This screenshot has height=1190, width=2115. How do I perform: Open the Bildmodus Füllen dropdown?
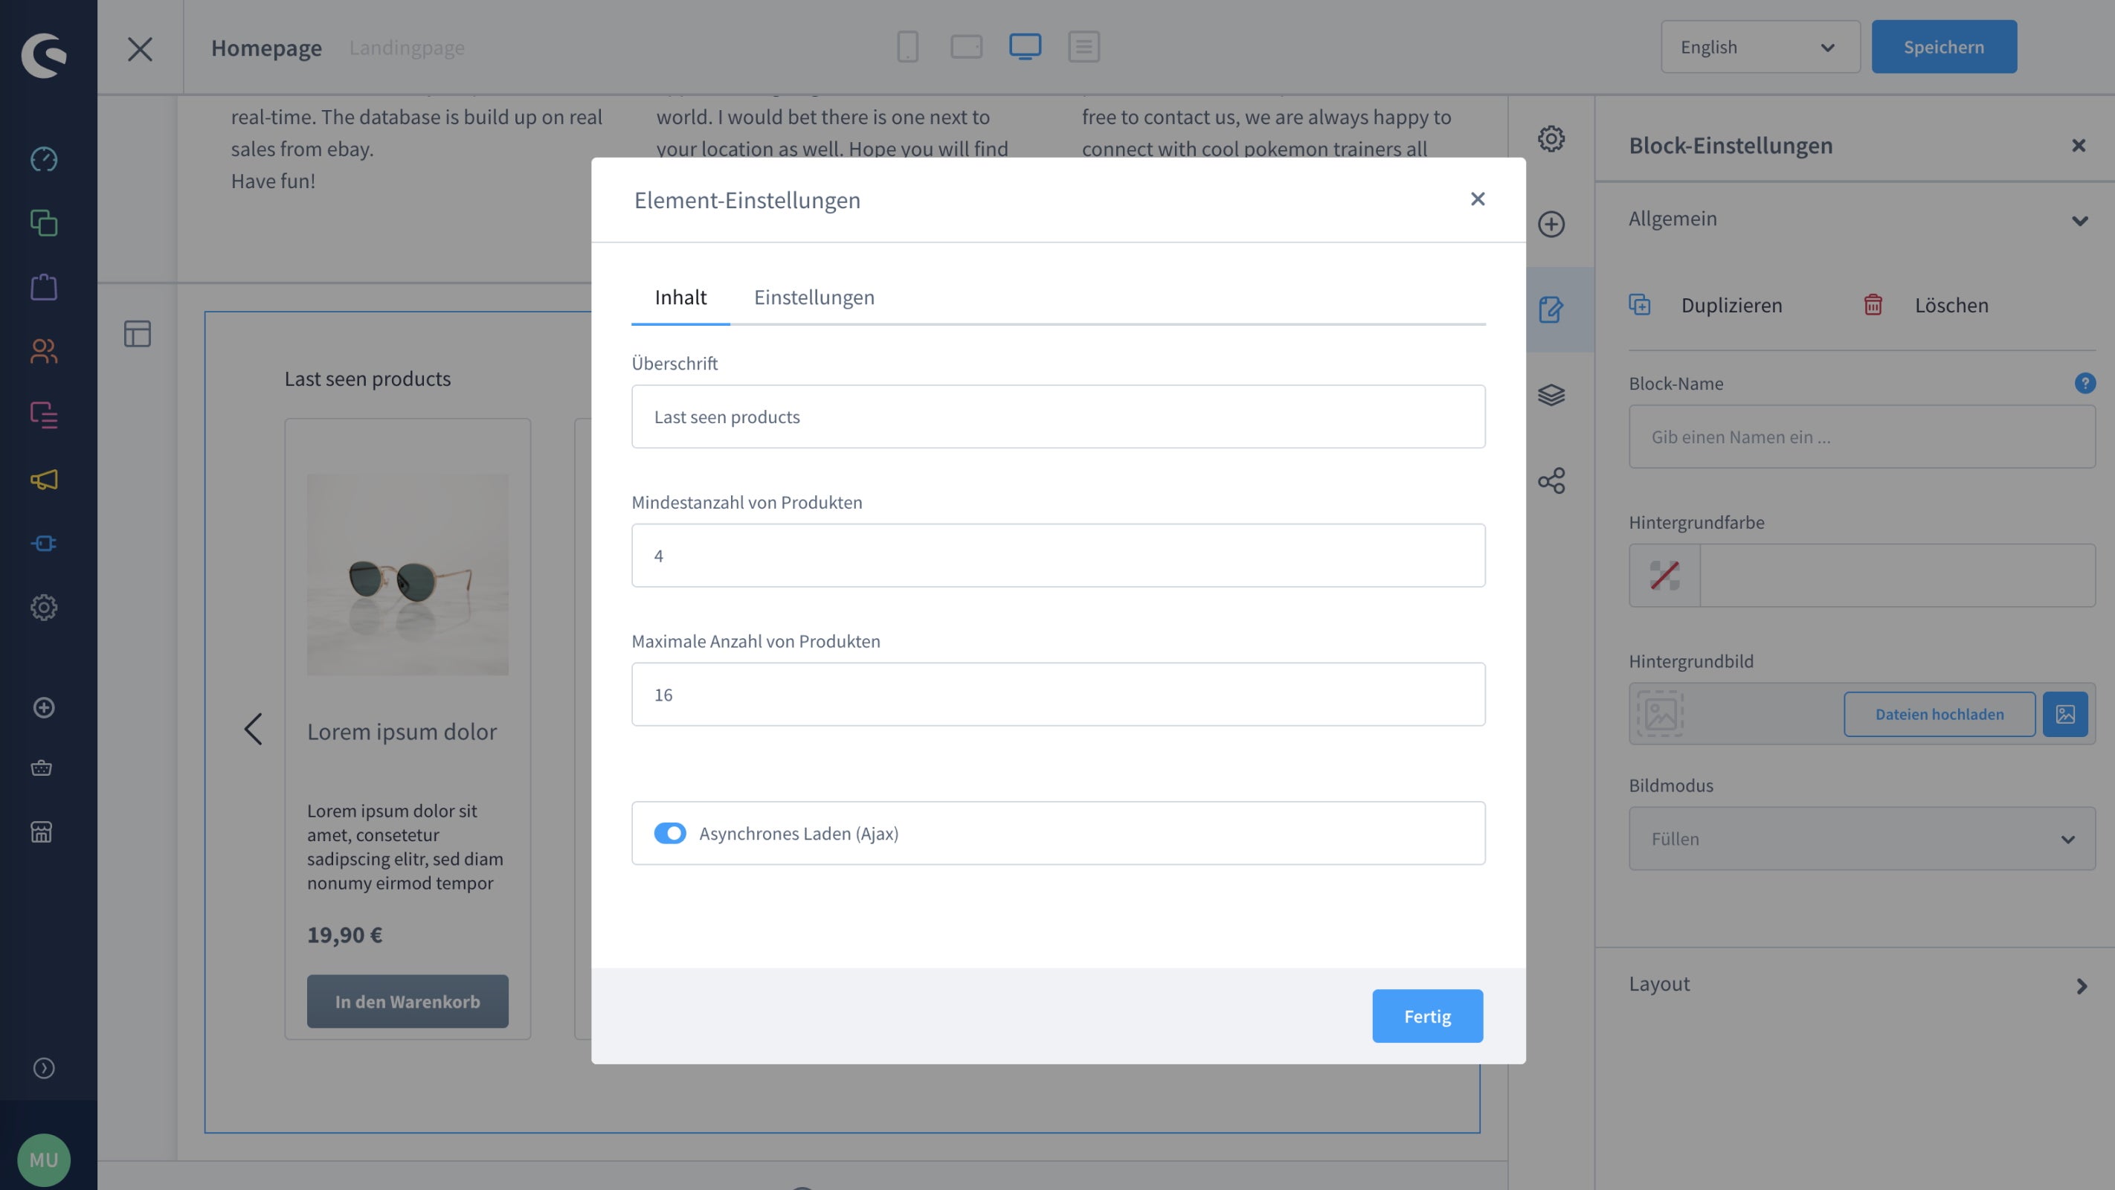point(1861,838)
